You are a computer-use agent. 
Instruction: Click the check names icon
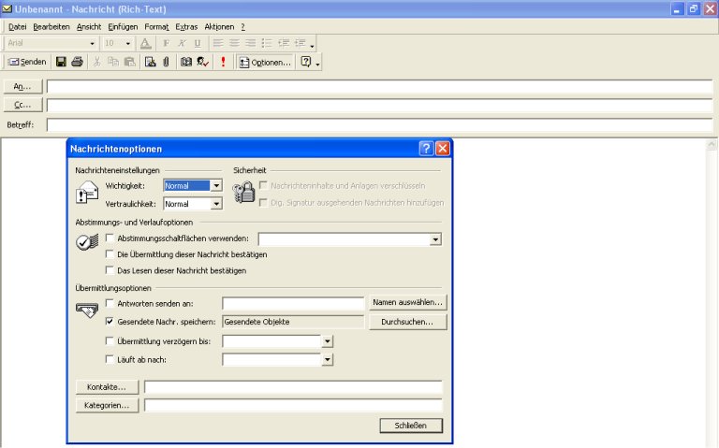click(203, 62)
